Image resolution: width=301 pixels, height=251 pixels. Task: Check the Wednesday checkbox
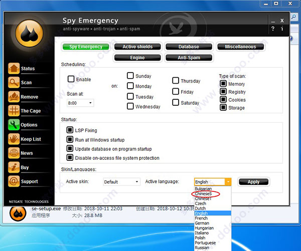pyautogui.click(x=130, y=106)
